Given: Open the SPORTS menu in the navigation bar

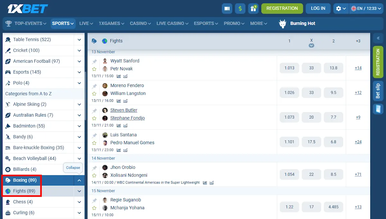Looking at the screenshot, I should pyautogui.click(x=63, y=23).
